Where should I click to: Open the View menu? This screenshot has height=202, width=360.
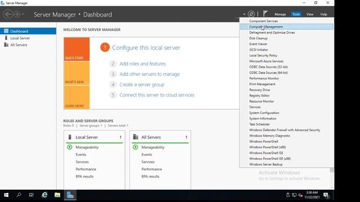pyautogui.click(x=310, y=14)
